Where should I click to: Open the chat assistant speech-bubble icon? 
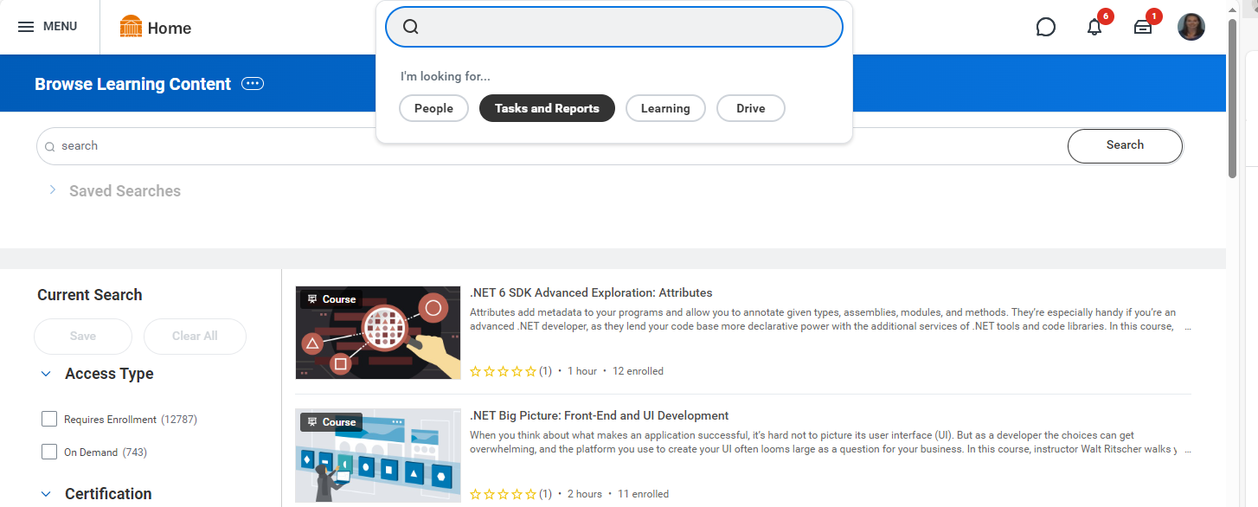point(1045,28)
